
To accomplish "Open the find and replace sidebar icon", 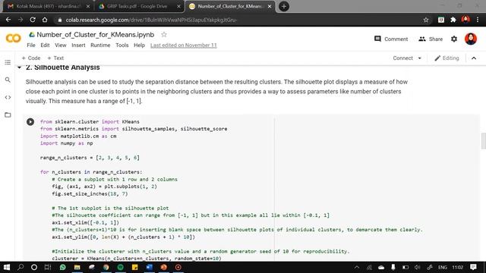I will (8, 80).
